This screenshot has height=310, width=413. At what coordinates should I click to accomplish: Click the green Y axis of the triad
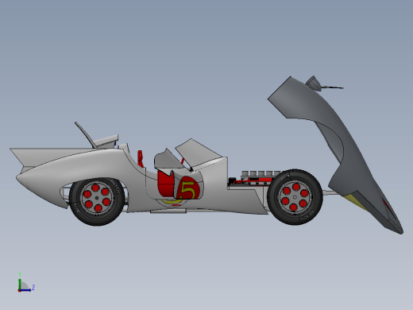point(20,284)
